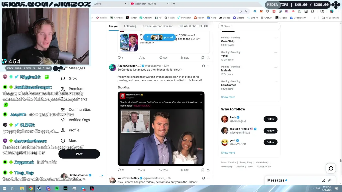
Task: Bookmark this page with star icon
Action: 246,11
